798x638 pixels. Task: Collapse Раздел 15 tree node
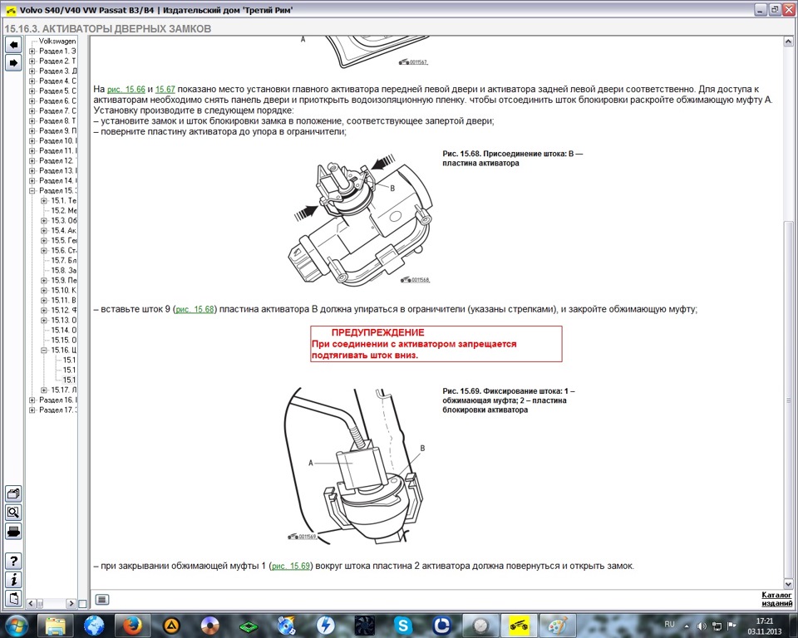click(x=32, y=191)
